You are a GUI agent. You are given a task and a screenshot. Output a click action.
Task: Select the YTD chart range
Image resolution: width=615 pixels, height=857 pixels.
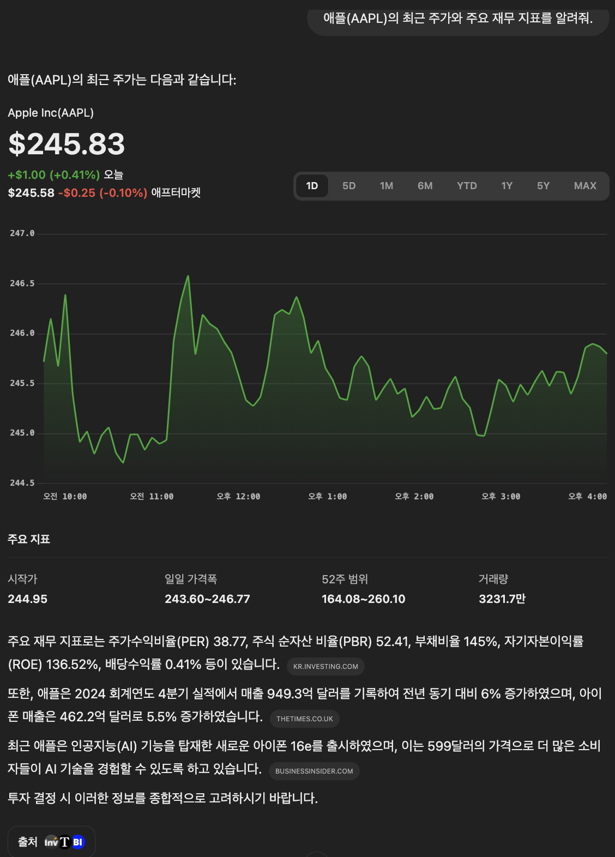point(467,186)
